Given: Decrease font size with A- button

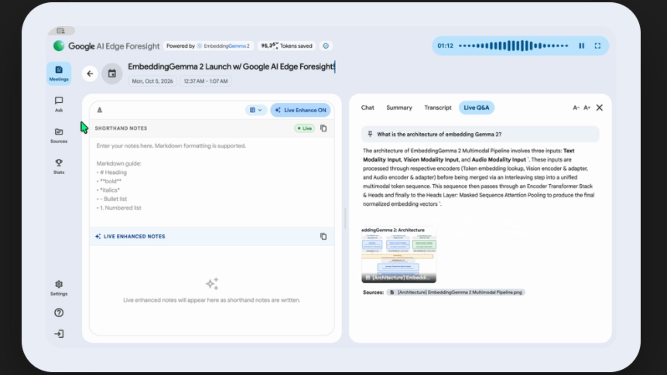Looking at the screenshot, I should click(576, 108).
